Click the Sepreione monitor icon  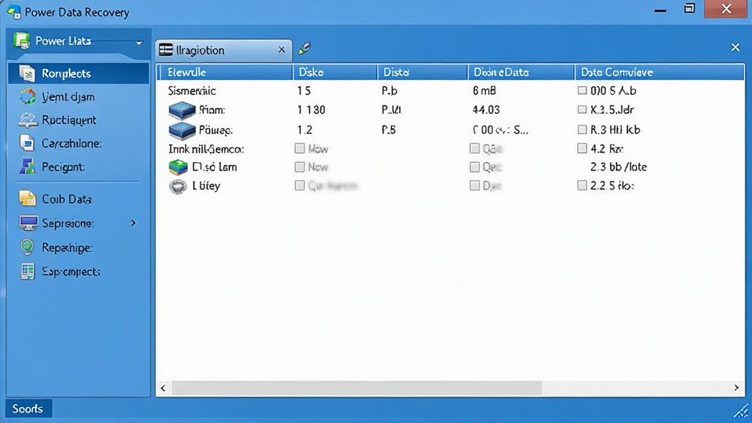[29, 223]
